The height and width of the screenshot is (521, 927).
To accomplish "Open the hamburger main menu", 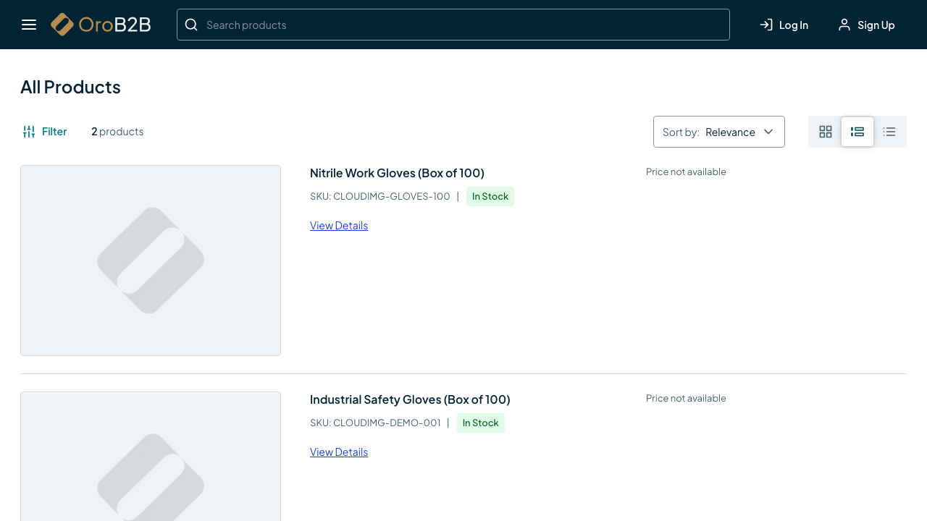I will click(x=29, y=25).
